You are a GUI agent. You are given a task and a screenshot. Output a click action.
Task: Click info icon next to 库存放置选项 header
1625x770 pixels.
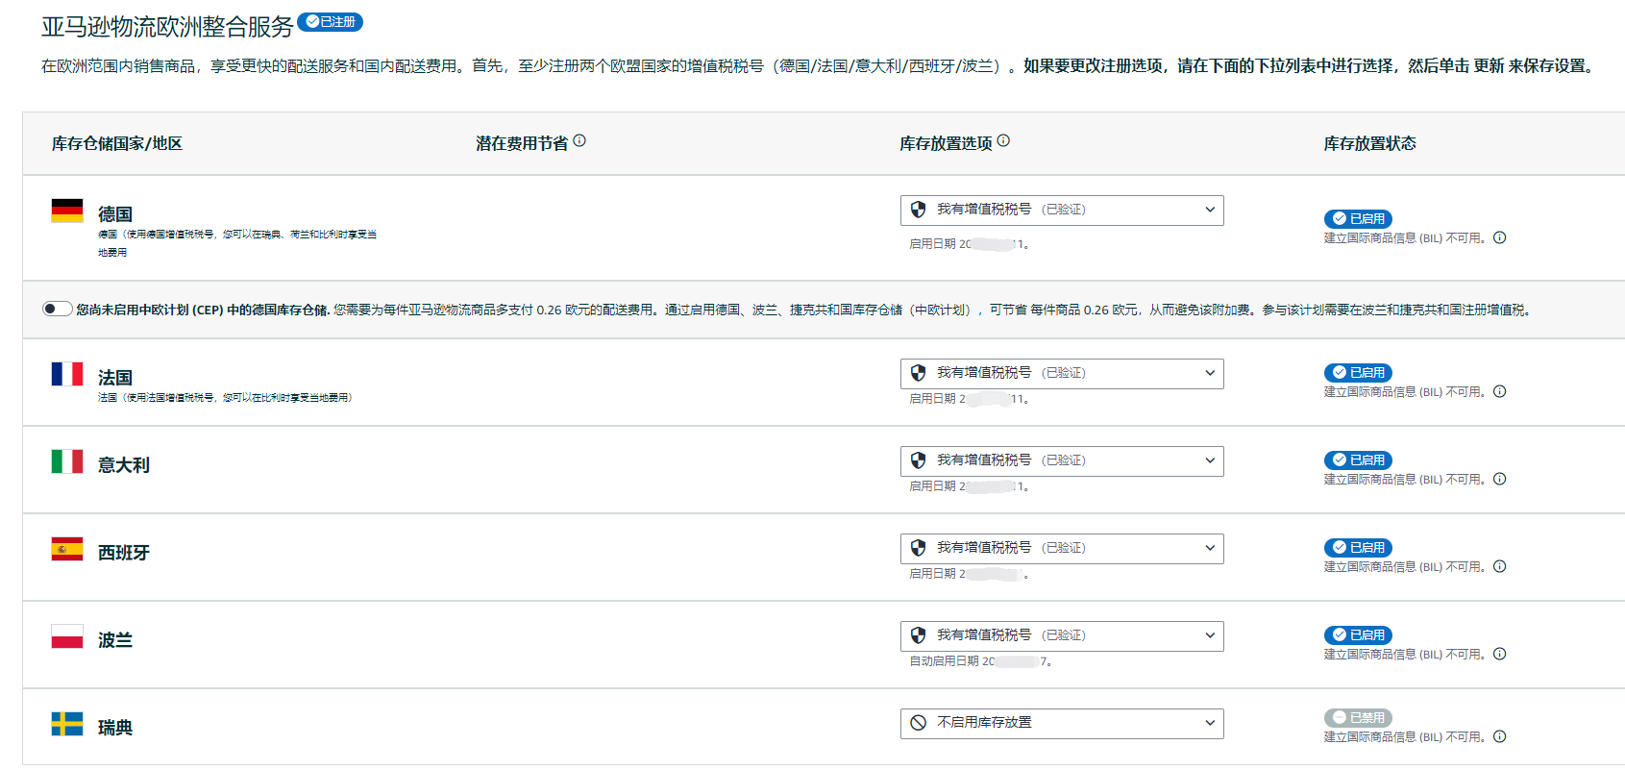coord(1003,141)
